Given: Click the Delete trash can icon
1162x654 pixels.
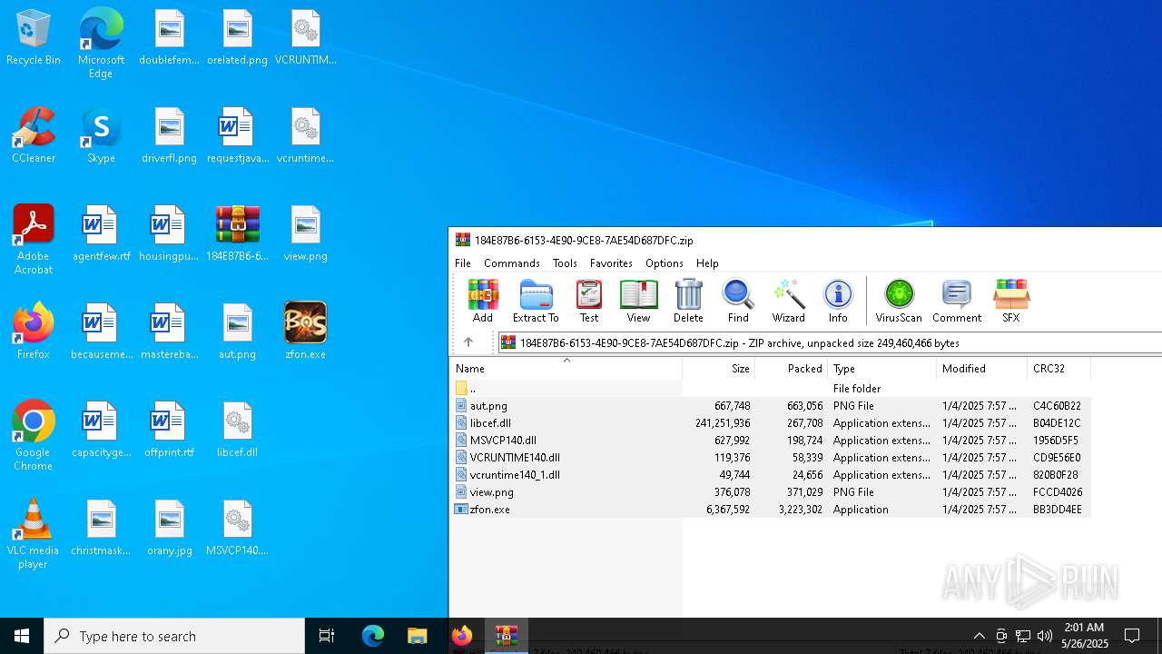Looking at the screenshot, I should [688, 301].
